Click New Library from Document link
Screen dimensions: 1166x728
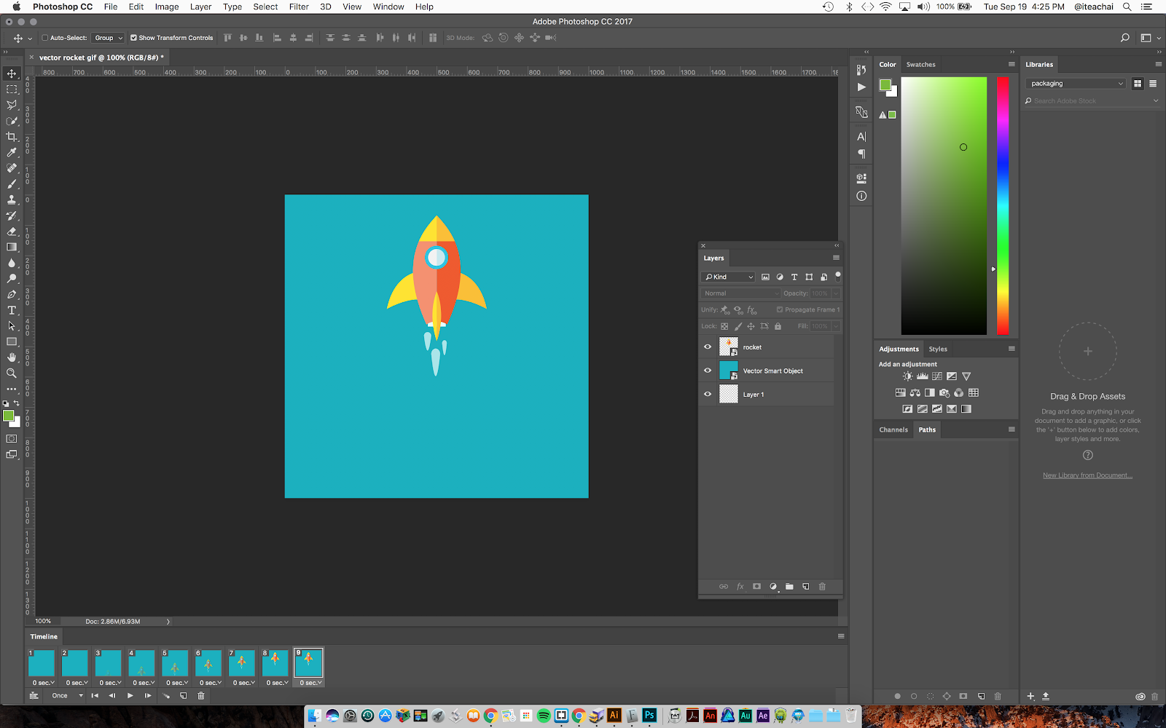1087,475
